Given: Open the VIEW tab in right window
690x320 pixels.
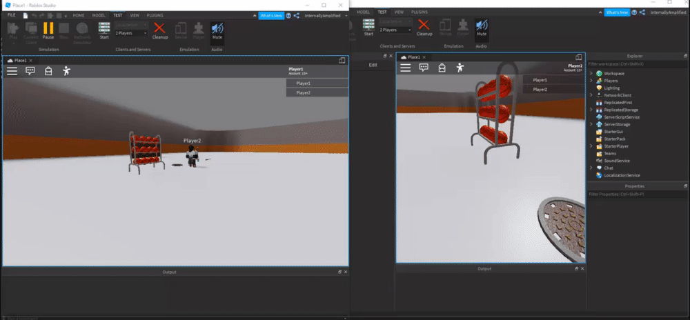Looking at the screenshot, I should click(x=399, y=12).
